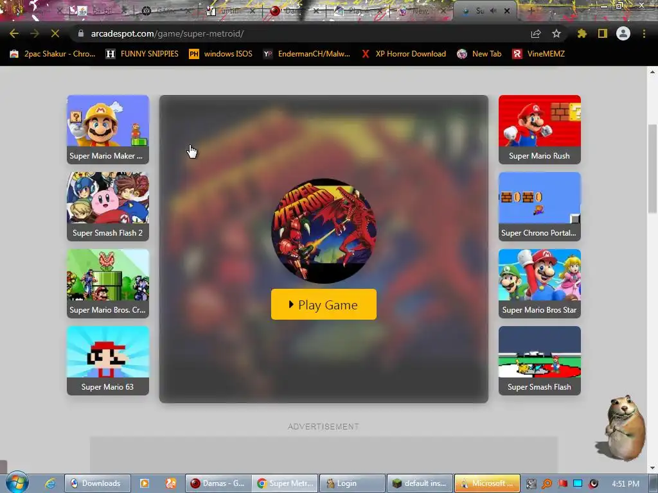The height and width of the screenshot is (493, 658).
Task: Open the Chrome profile avatar
Action: 623,33
